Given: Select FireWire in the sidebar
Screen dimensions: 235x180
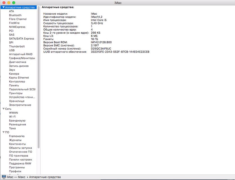Looking at the screenshot, I should [x=14, y=23].
